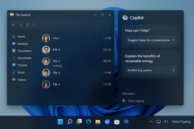The width and height of the screenshot is (194, 129).
Task: Click the 1.2 MB size value
Action: (x=107, y=38)
